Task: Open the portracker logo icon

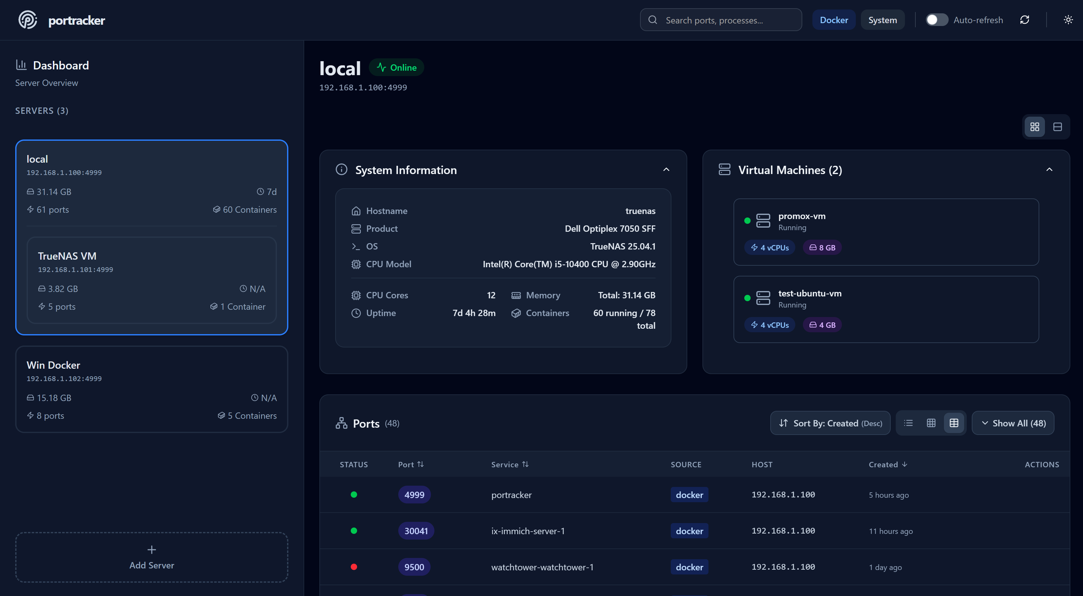Action: click(28, 19)
